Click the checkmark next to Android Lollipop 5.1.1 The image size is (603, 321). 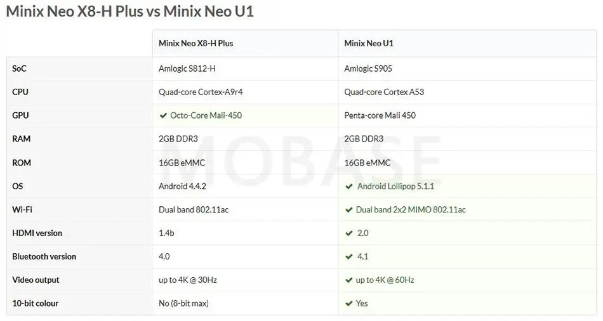click(x=349, y=187)
